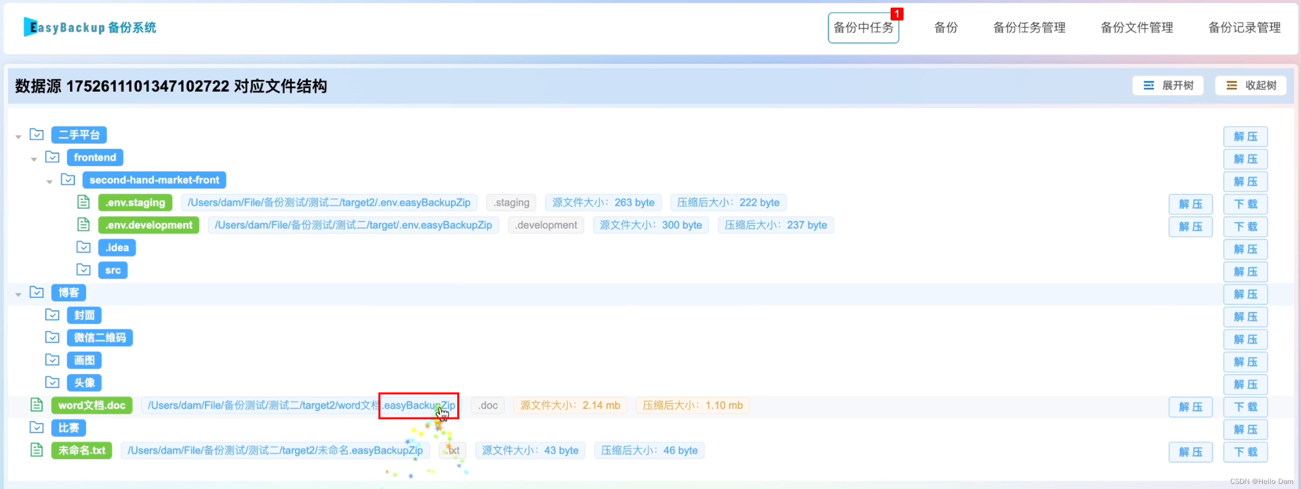Image resolution: width=1301 pixels, height=489 pixels.
Task: Select the src folder label
Action: 113,270
